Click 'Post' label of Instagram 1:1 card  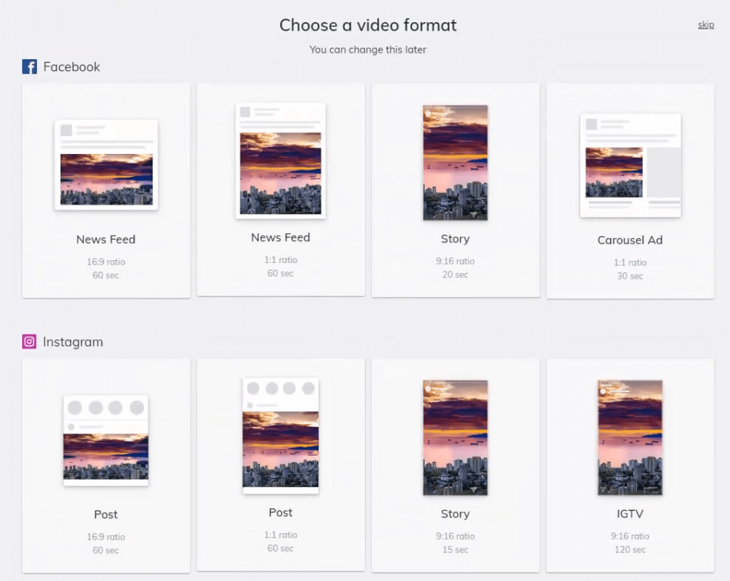point(281,513)
